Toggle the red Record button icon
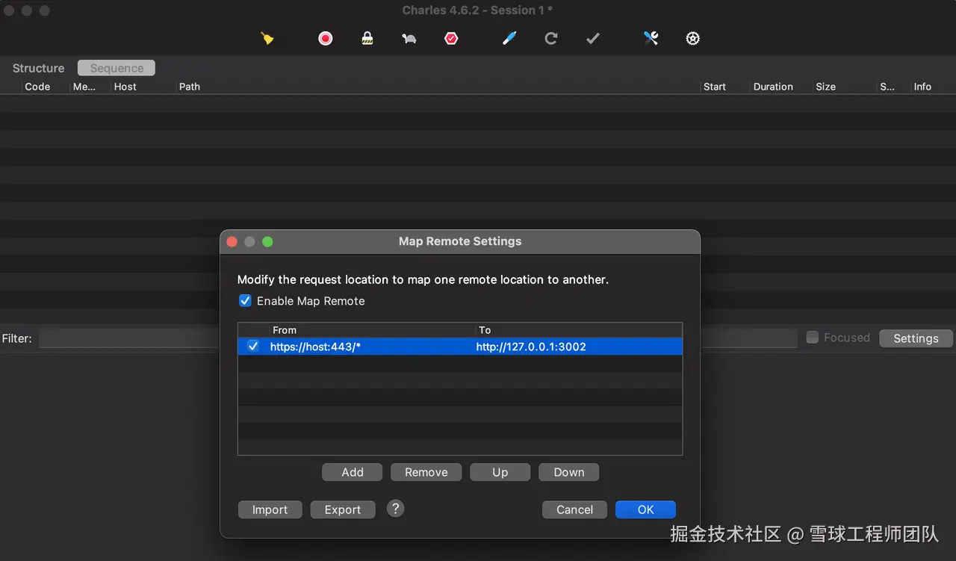956x561 pixels. click(x=326, y=38)
